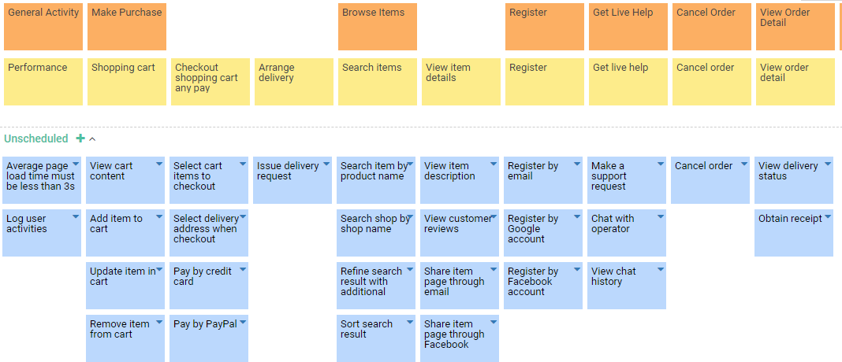Open dropdown arrow on Sort search result card
This screenshot has width=842, height=362.
pos(410,323)
